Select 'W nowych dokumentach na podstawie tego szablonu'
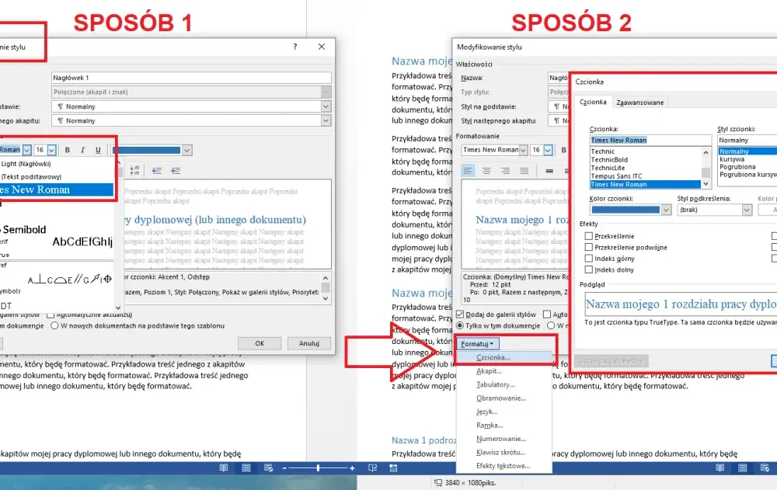Viewport: 777px width, 490px height. click(54, 325)
